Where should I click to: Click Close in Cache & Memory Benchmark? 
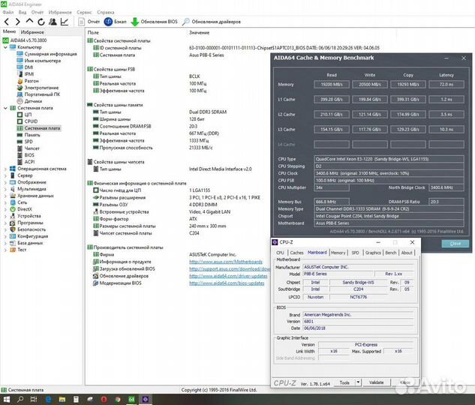(455, 243)
